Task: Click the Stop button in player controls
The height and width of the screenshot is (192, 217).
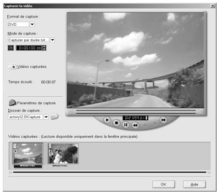Action: (x=117, y=123)
